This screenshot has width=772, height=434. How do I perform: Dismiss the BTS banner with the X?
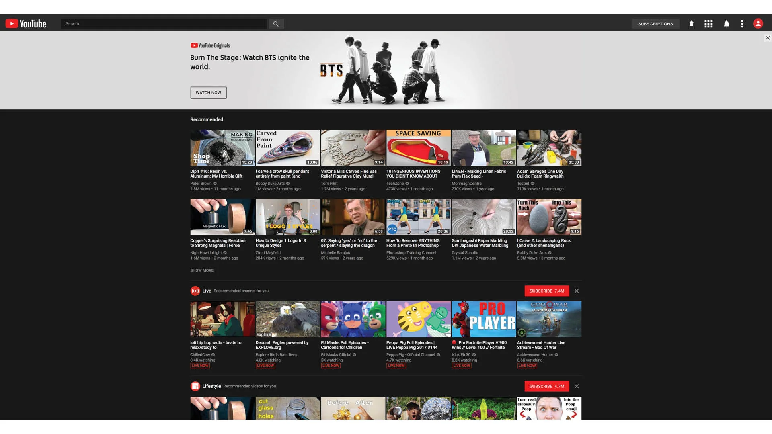[x=767, y=38]
